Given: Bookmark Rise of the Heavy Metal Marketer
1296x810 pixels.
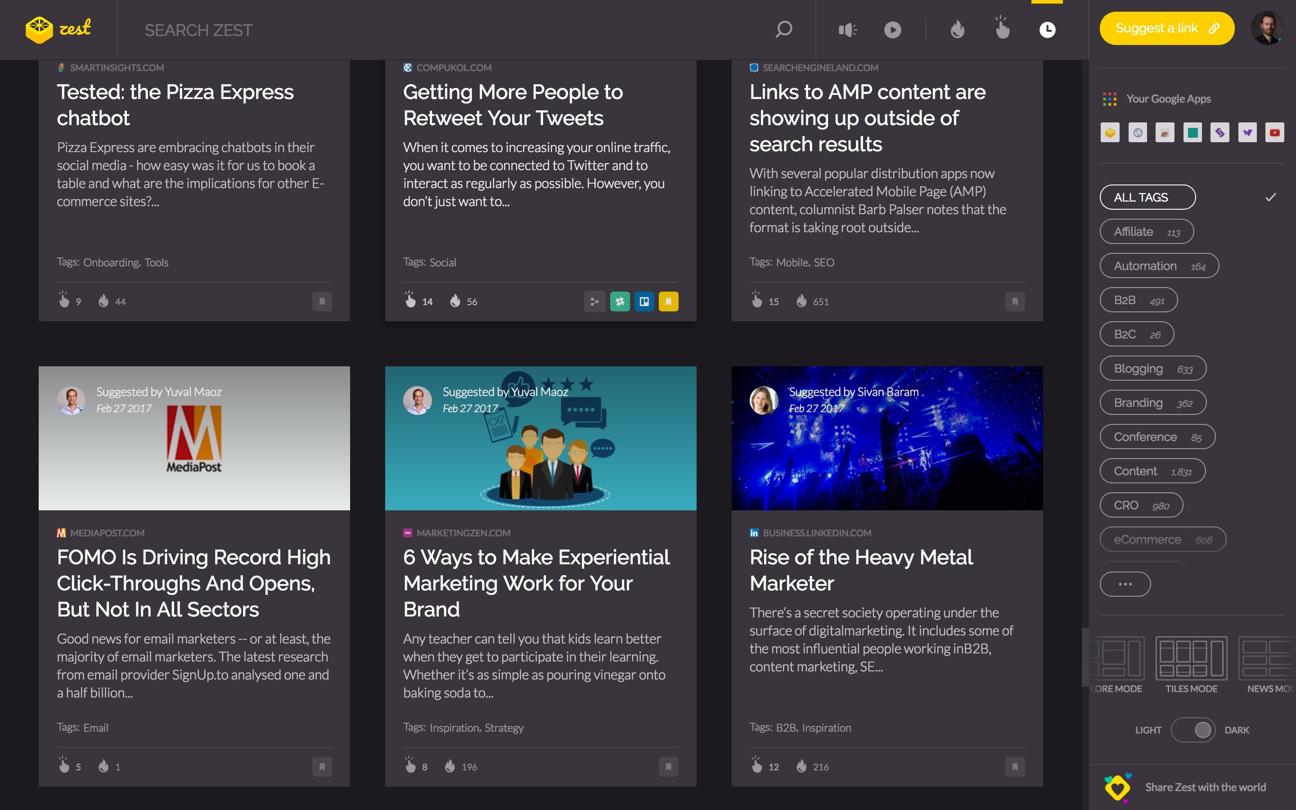Looking at the screenshot, I should click(1014, 767).
